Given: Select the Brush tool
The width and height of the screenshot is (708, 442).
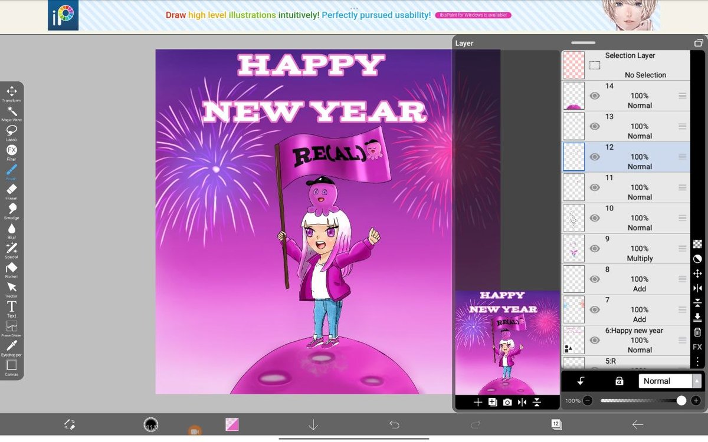Looking at the screenshot, I should pos(11,171).
